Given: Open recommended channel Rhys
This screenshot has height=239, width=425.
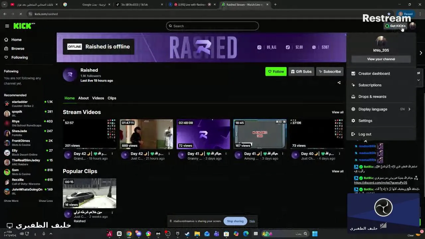Looking at the screenshot, I should tap(28, 123).
